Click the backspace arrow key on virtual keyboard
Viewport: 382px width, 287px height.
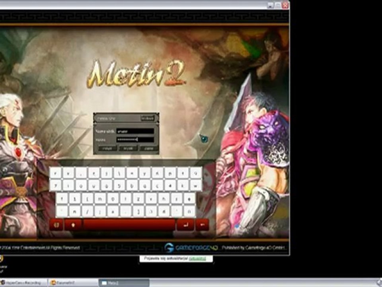pyautogui.click(x=202, y=224)
